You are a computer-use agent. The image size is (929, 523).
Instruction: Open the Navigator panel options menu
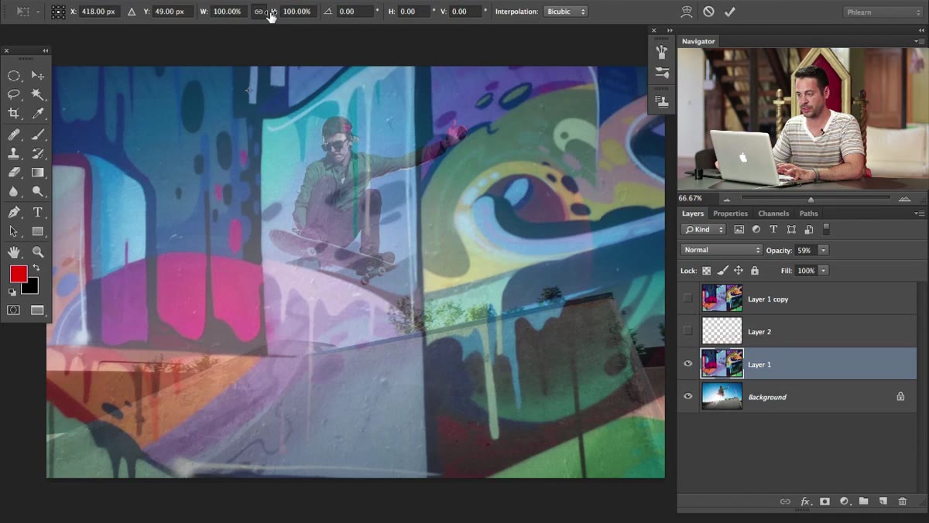pyautogui.click(x=919, y=41)
